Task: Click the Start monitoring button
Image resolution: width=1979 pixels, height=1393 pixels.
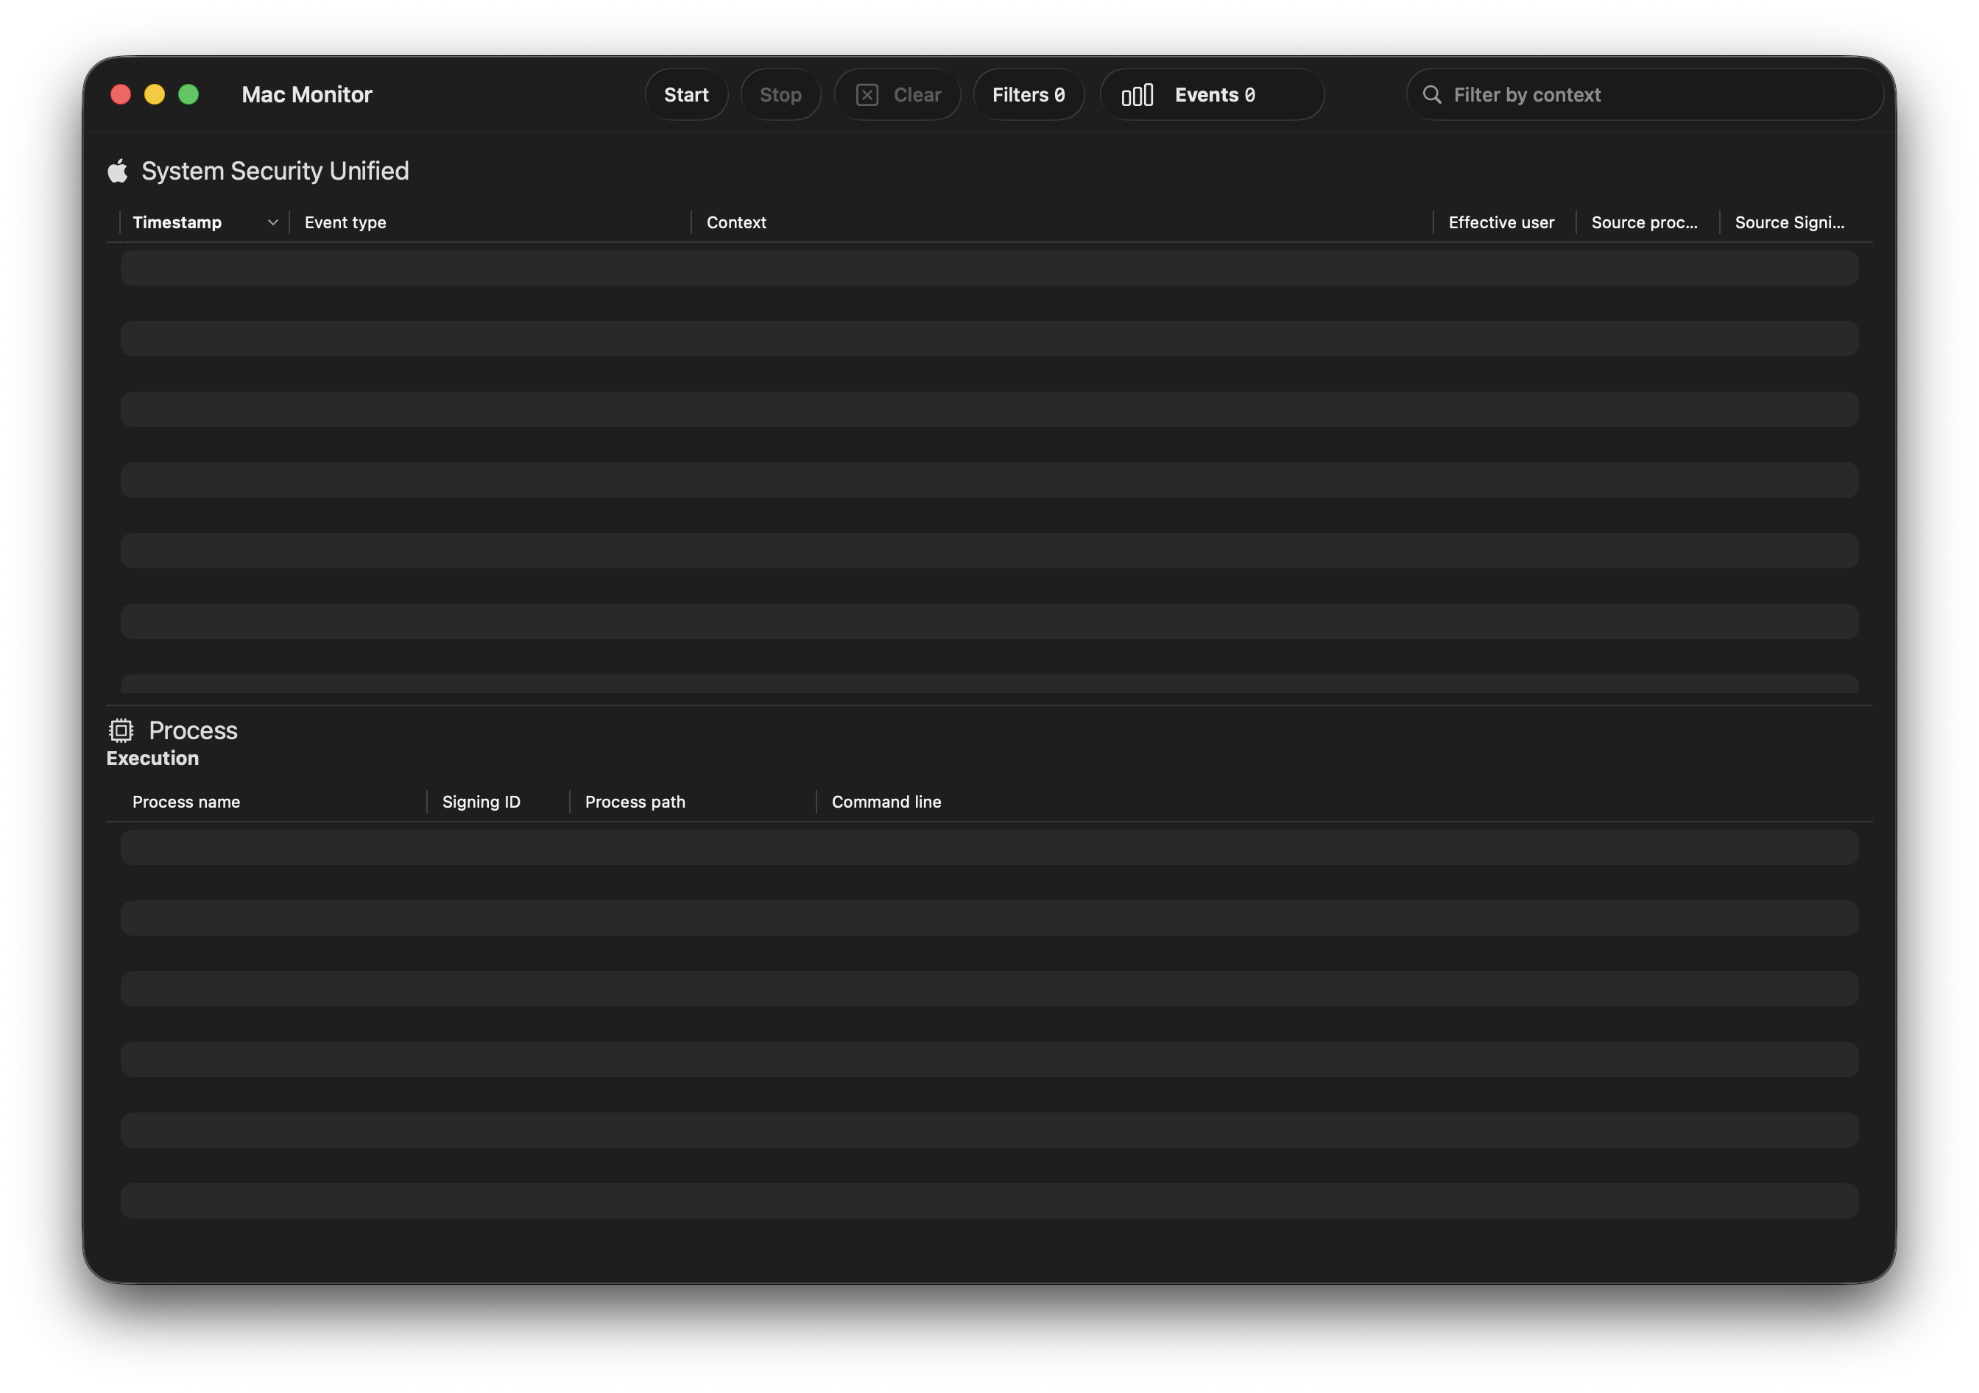Action: [x=686, y=95]
